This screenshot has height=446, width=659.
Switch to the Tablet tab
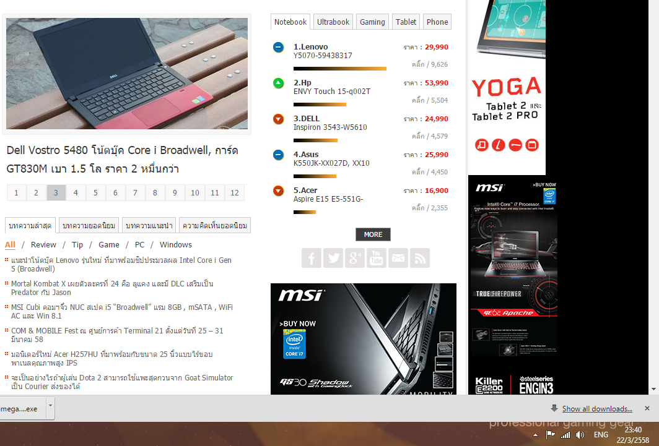[406, 22]
